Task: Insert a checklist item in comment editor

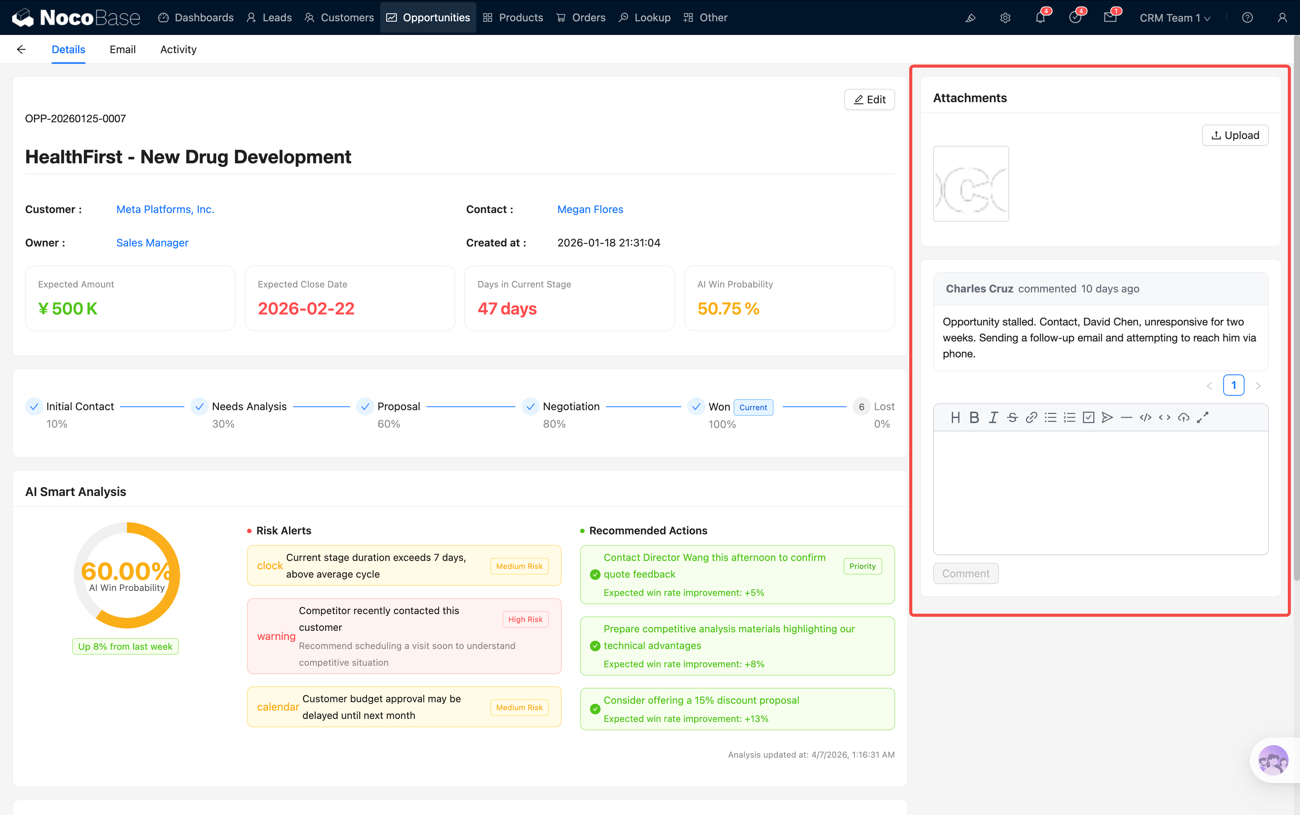Action: 1089,417
